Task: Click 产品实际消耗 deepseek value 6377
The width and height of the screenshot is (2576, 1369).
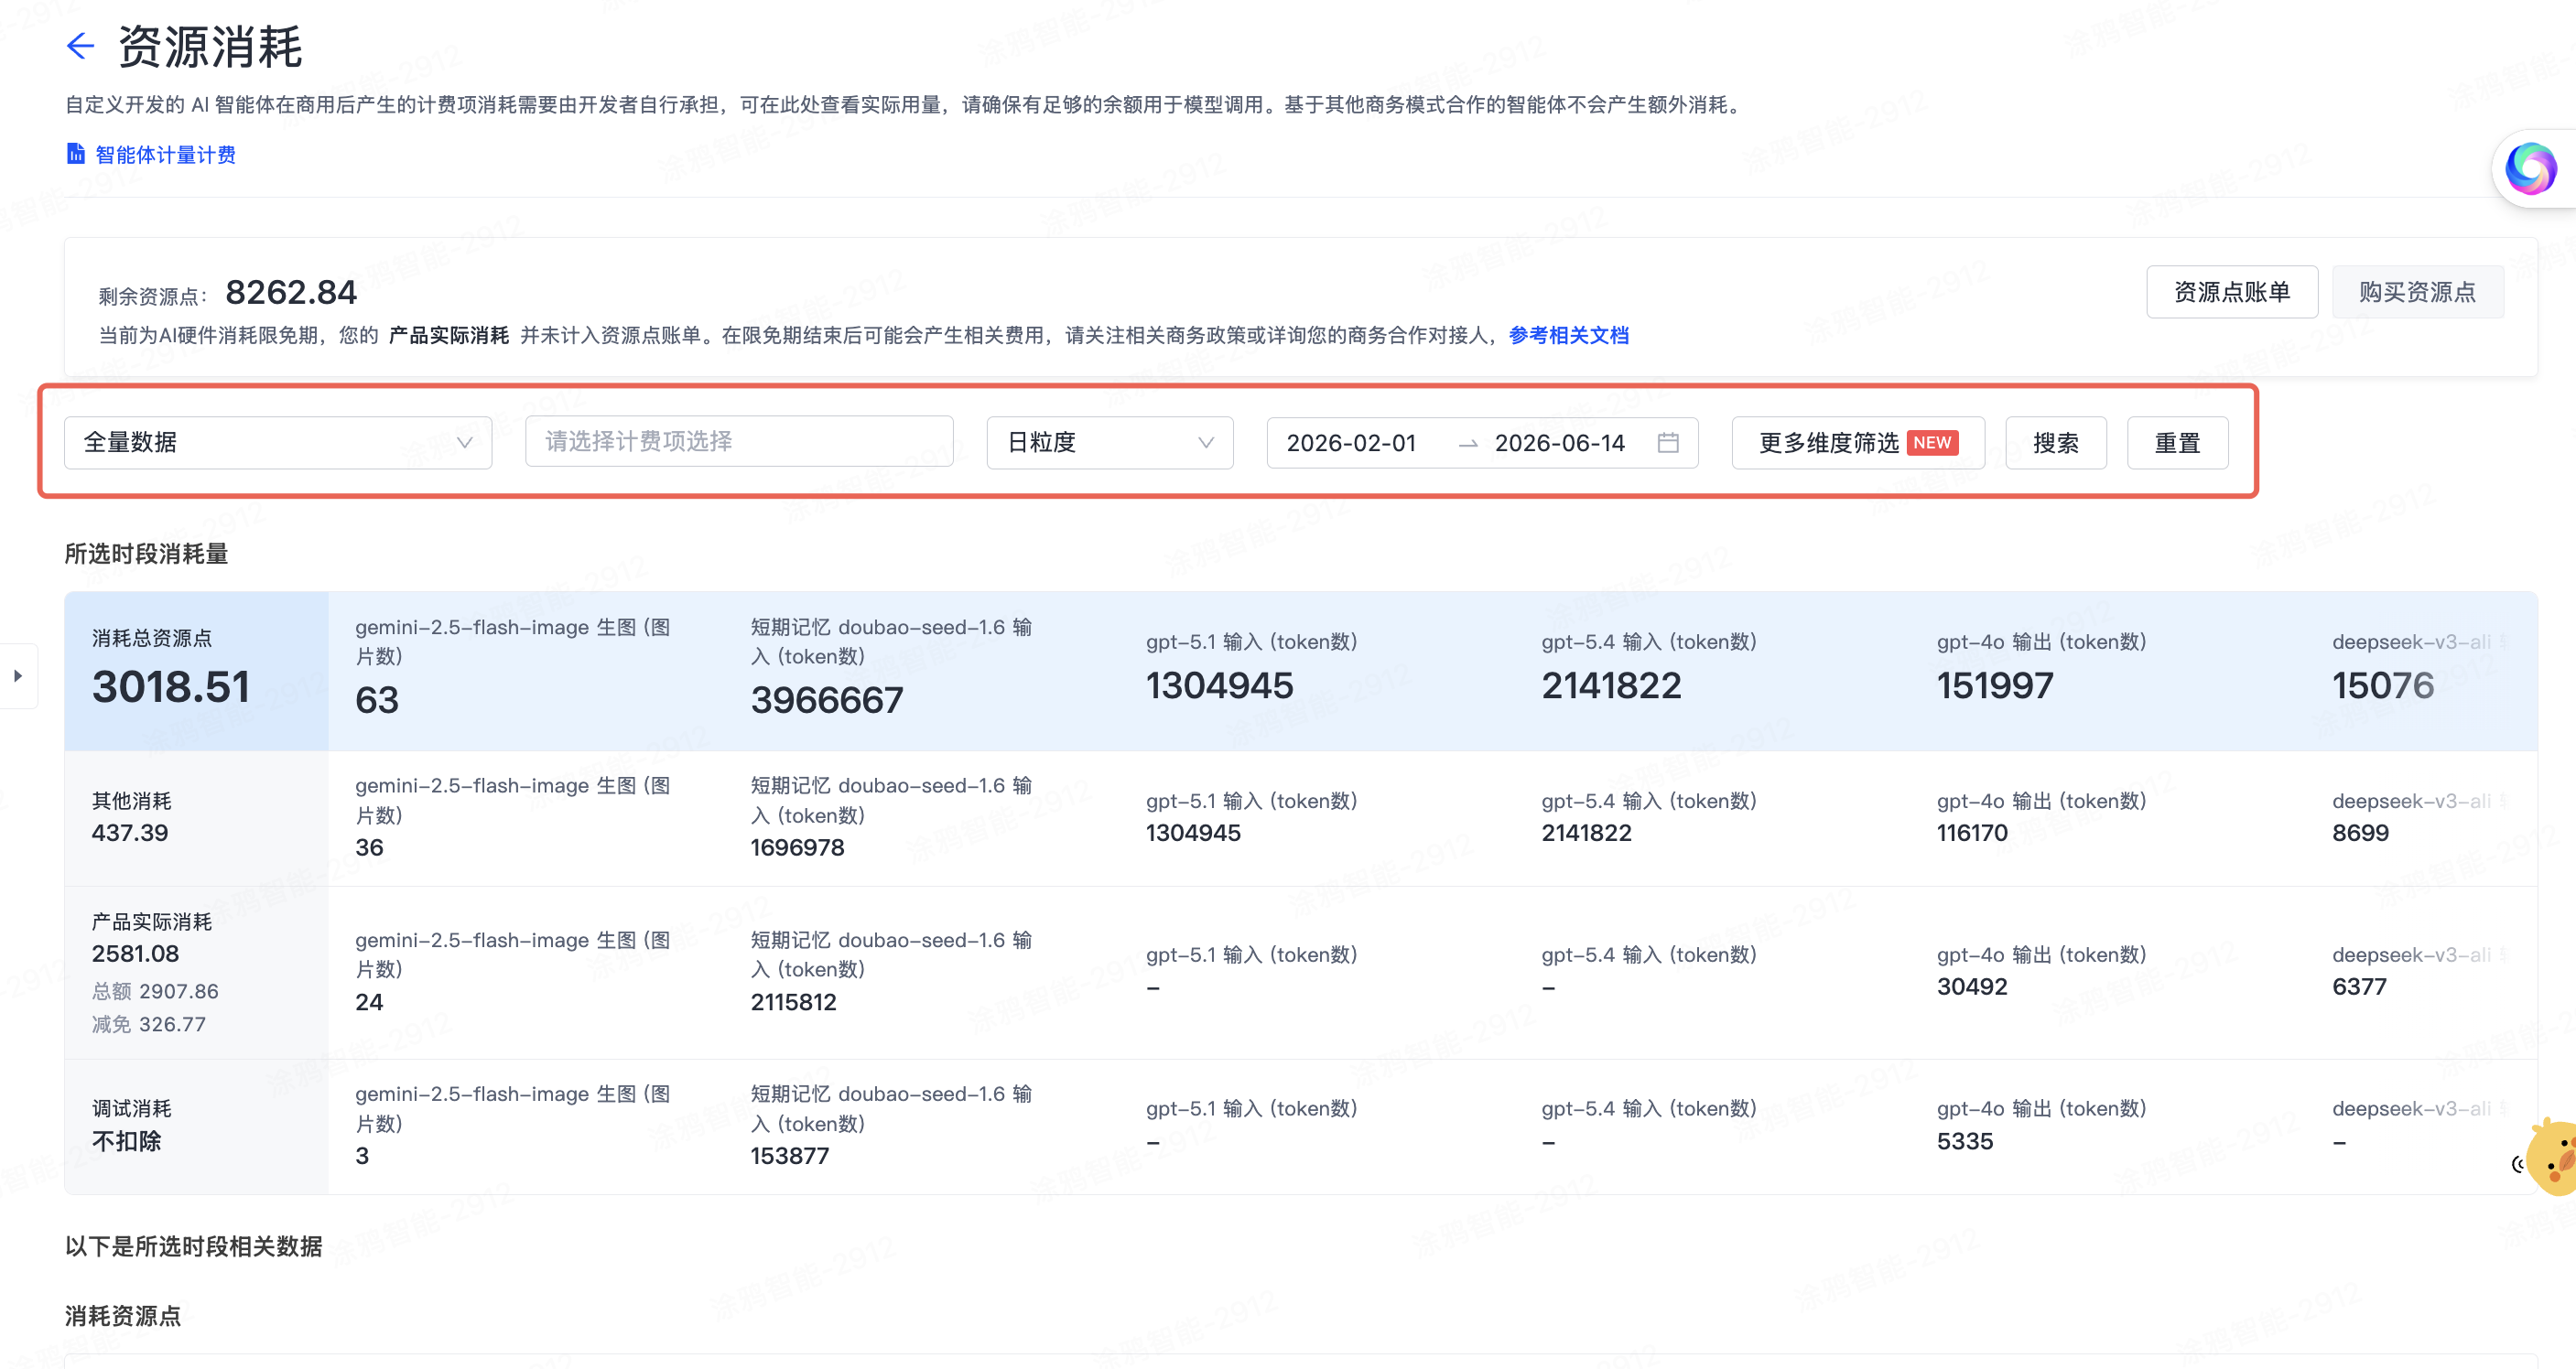Action: click(2359, 987)
